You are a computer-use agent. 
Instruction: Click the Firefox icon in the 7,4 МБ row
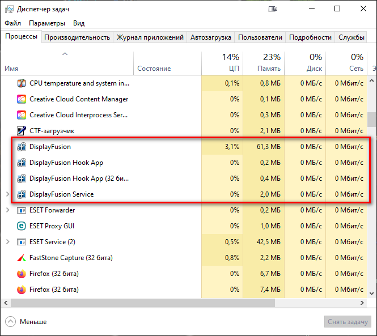22,290
